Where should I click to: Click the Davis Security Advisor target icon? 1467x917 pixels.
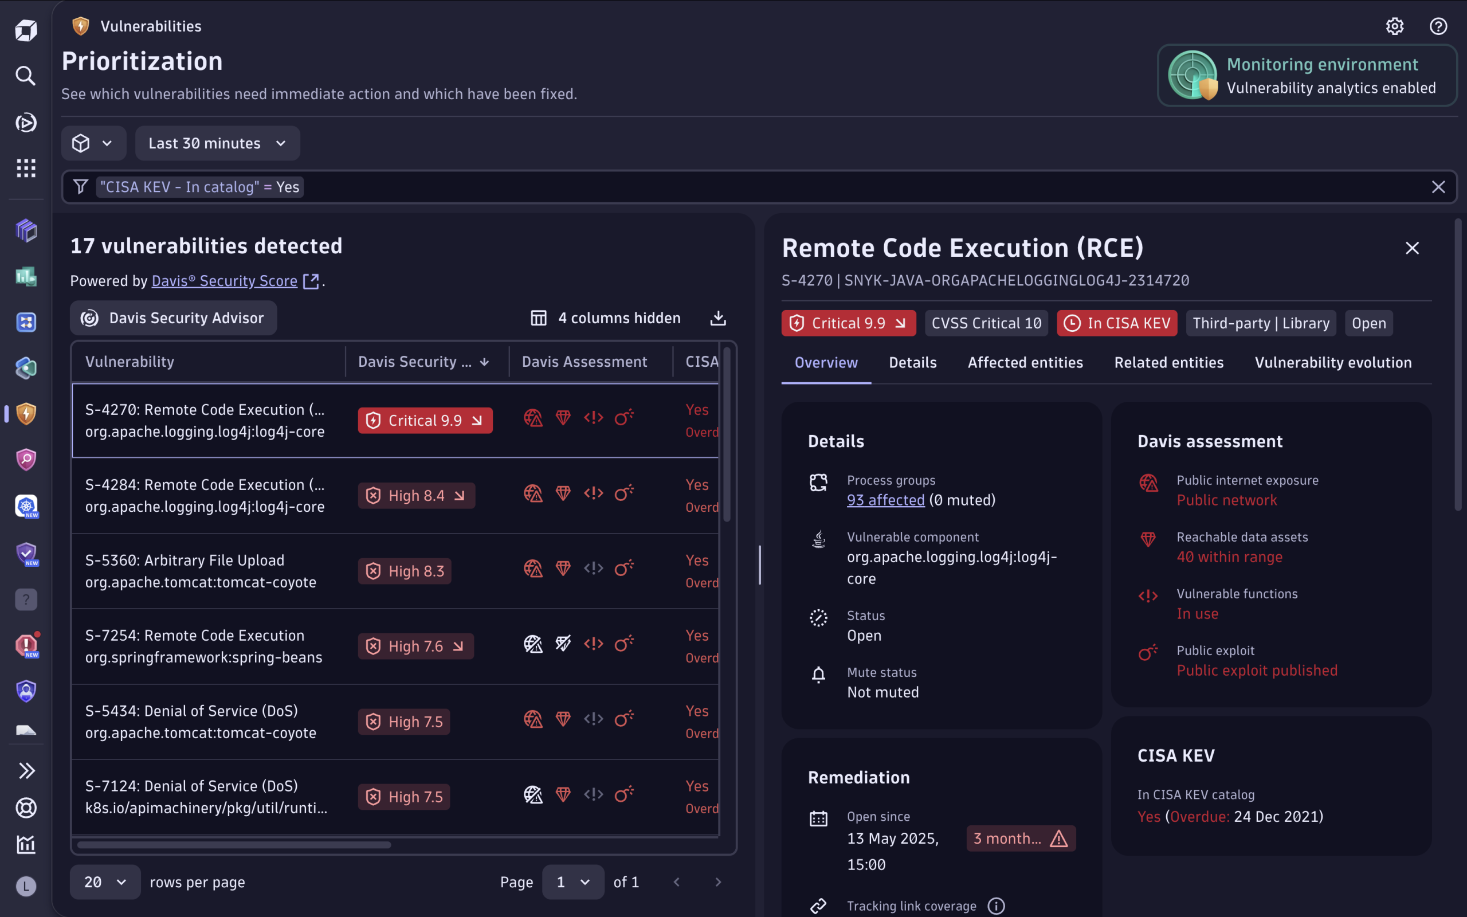[x=89, y=318]
